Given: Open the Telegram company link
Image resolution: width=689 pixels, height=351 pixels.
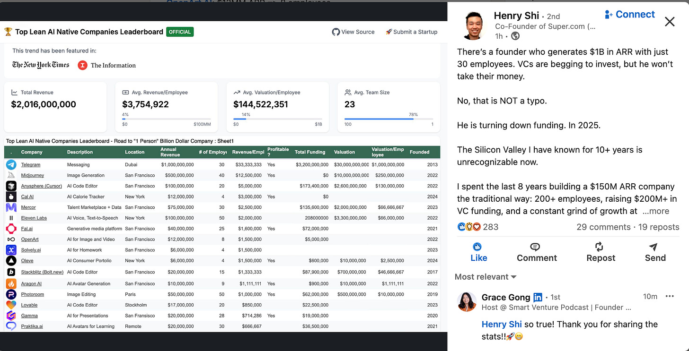Looking at the screenshot, I should tap(31, 164).
